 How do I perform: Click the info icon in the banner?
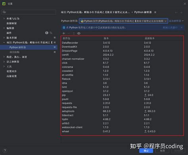tap(64, 27)
